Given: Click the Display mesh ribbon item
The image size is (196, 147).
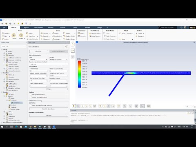Looking at the screenshot, I should point(6,33).
